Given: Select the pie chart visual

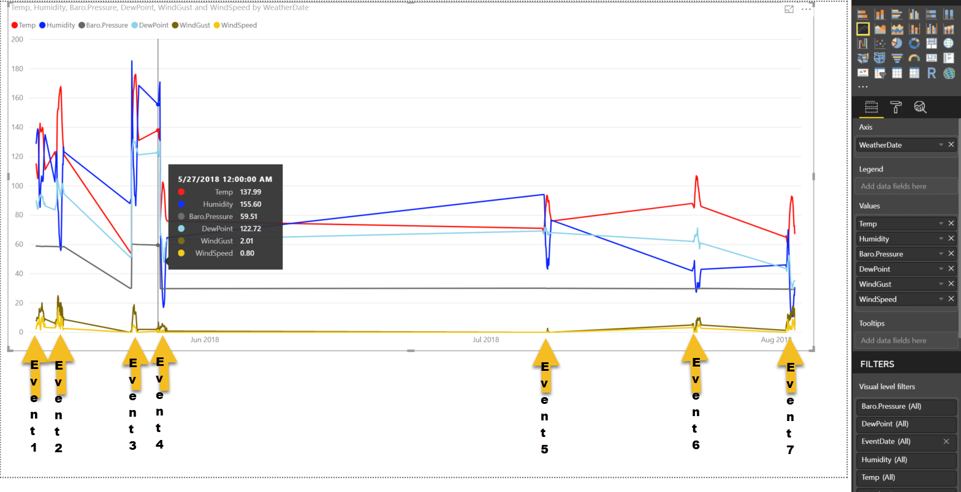Looking at the screenshot, I should click(897, 43).
